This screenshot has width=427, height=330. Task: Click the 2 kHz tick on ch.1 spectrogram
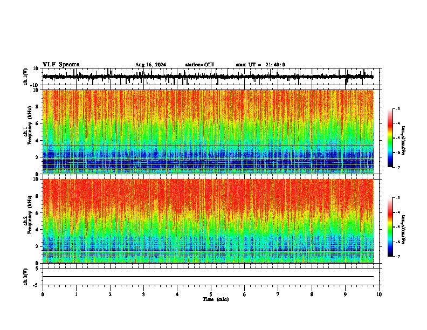click(x=38, y=157)
